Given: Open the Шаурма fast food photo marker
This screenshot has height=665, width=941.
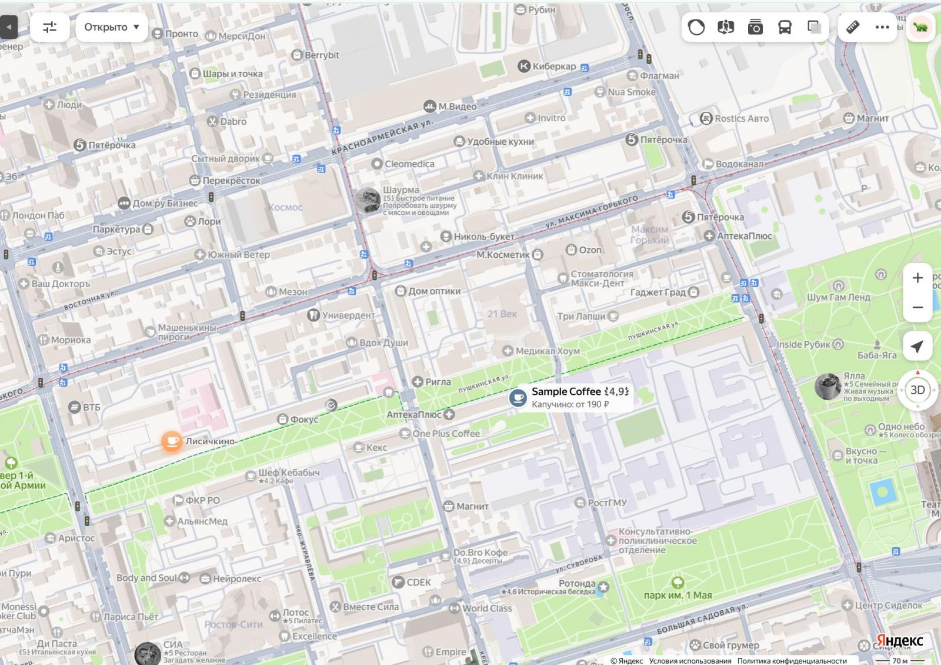Looking at the screenshot, I should coord(368,201).
